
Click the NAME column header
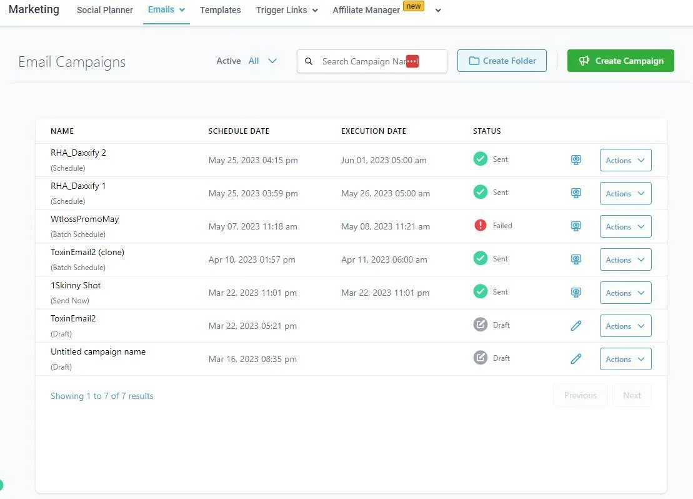point(62,131)
